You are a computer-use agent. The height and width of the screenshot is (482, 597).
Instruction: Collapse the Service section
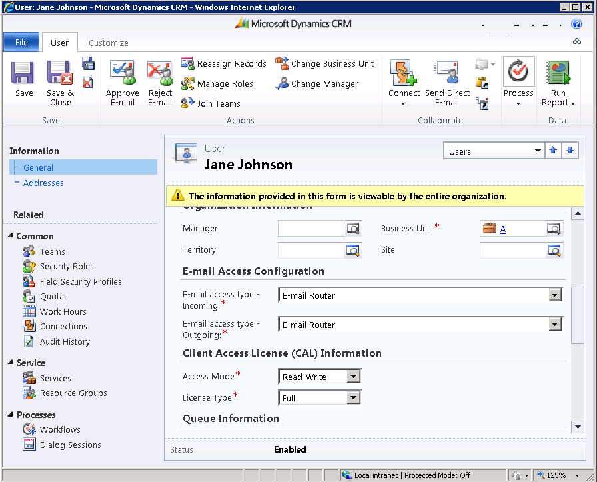[10, 363]
